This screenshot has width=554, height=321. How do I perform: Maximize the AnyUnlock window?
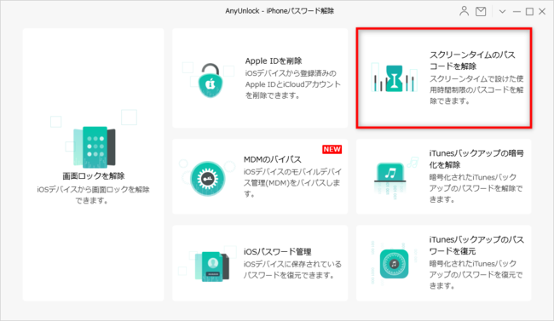[x=529, y=12]
